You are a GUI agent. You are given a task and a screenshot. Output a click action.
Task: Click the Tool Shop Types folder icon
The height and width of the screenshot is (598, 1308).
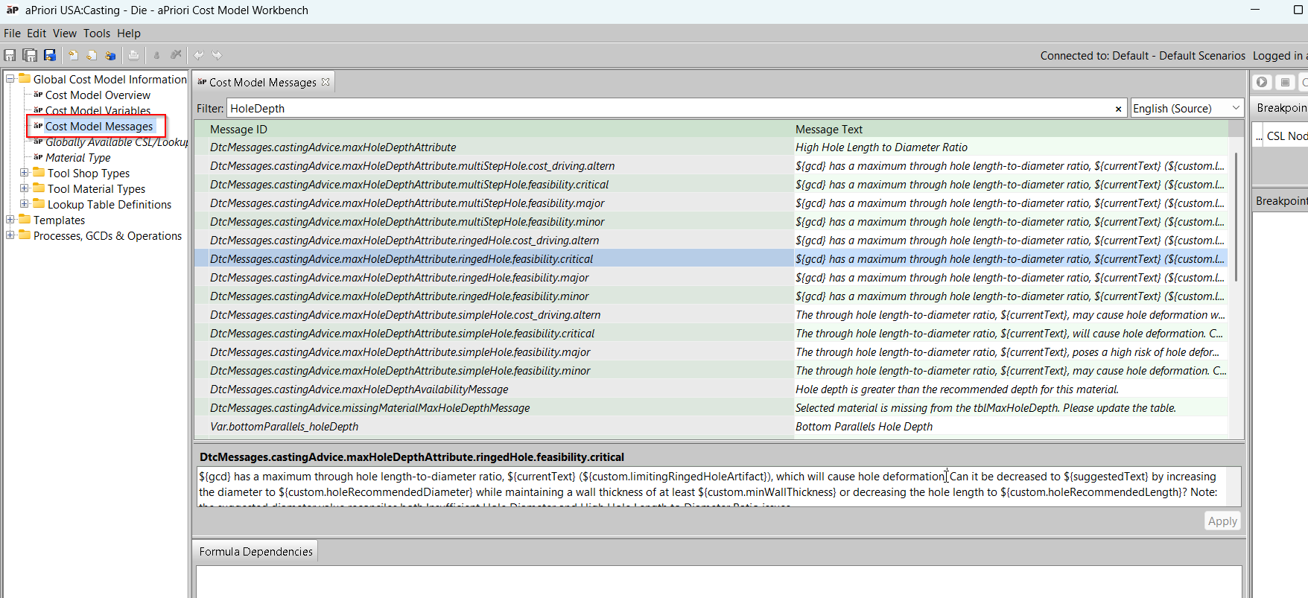pos(39,173)
